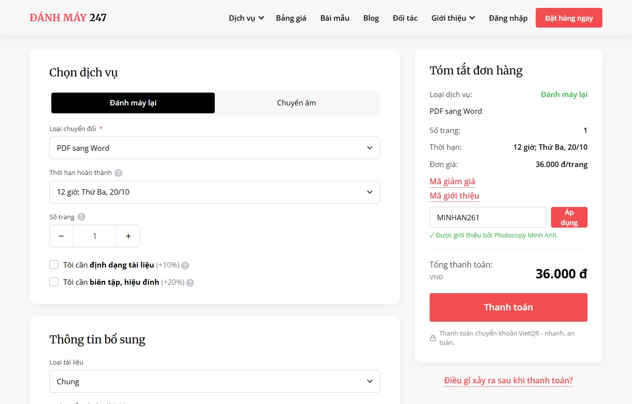The image size is (632, 404).
Task: Click the referral code field containing MINHAN261
Action: 488,217
